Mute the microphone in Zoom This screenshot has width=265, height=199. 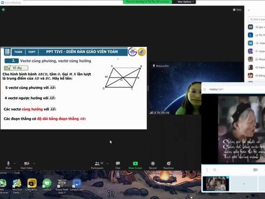(x=8, y=165)
